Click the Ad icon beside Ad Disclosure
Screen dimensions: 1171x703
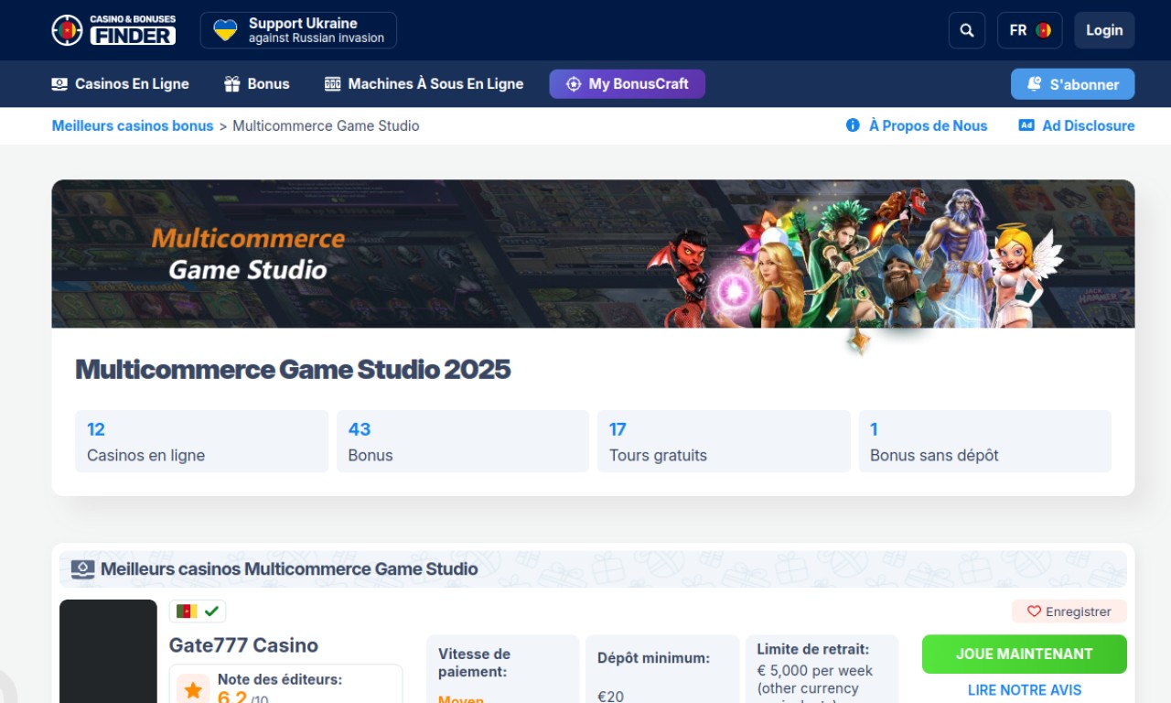point(1026,125)
